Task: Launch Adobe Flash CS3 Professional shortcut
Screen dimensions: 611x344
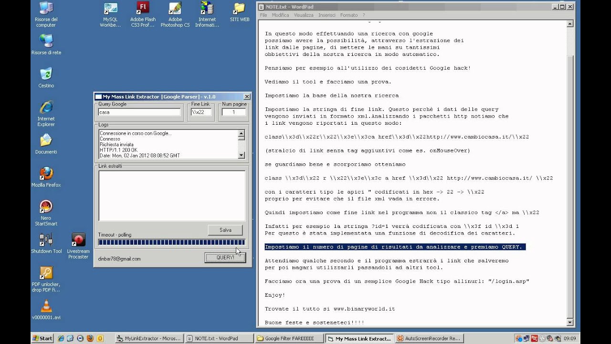Action: tap(143, 14)
